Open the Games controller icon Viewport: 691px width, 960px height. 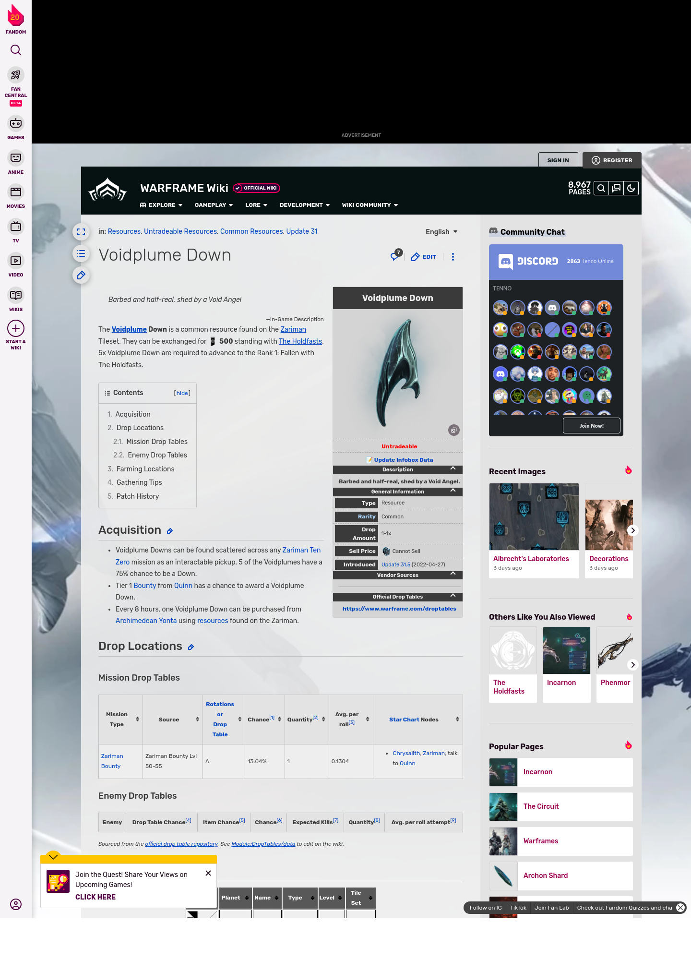[16, 123]
